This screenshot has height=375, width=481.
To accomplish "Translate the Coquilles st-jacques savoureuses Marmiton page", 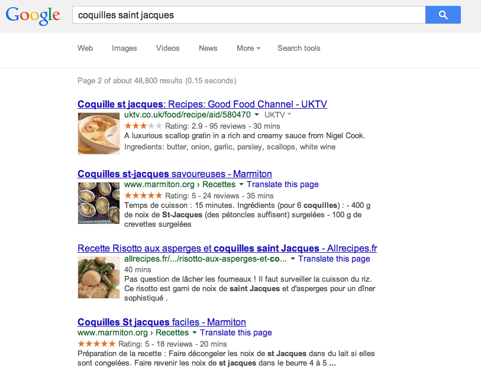I will tap(283, 185).
